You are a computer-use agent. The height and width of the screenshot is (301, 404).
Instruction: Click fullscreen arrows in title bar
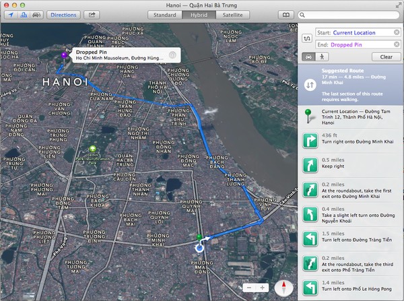[399, 5]
